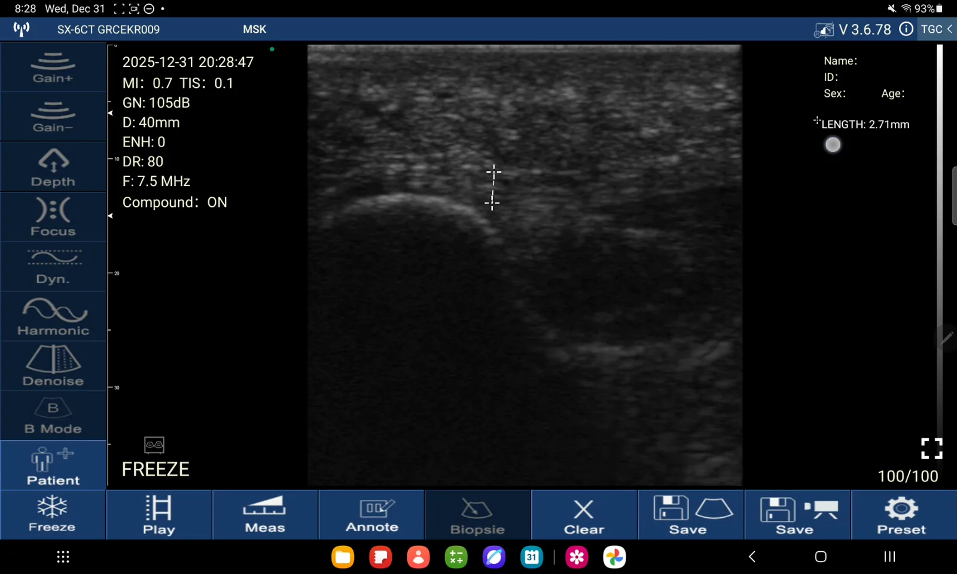This screenshot has height=574, width=957.
Task: Open the Annote annotation tool
Action: [x=371, y=515]
